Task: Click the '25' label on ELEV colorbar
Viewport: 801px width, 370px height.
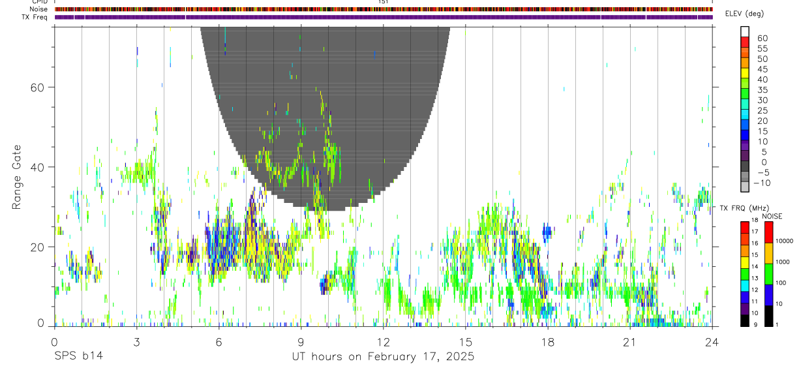Action: [x=762, y=111]
